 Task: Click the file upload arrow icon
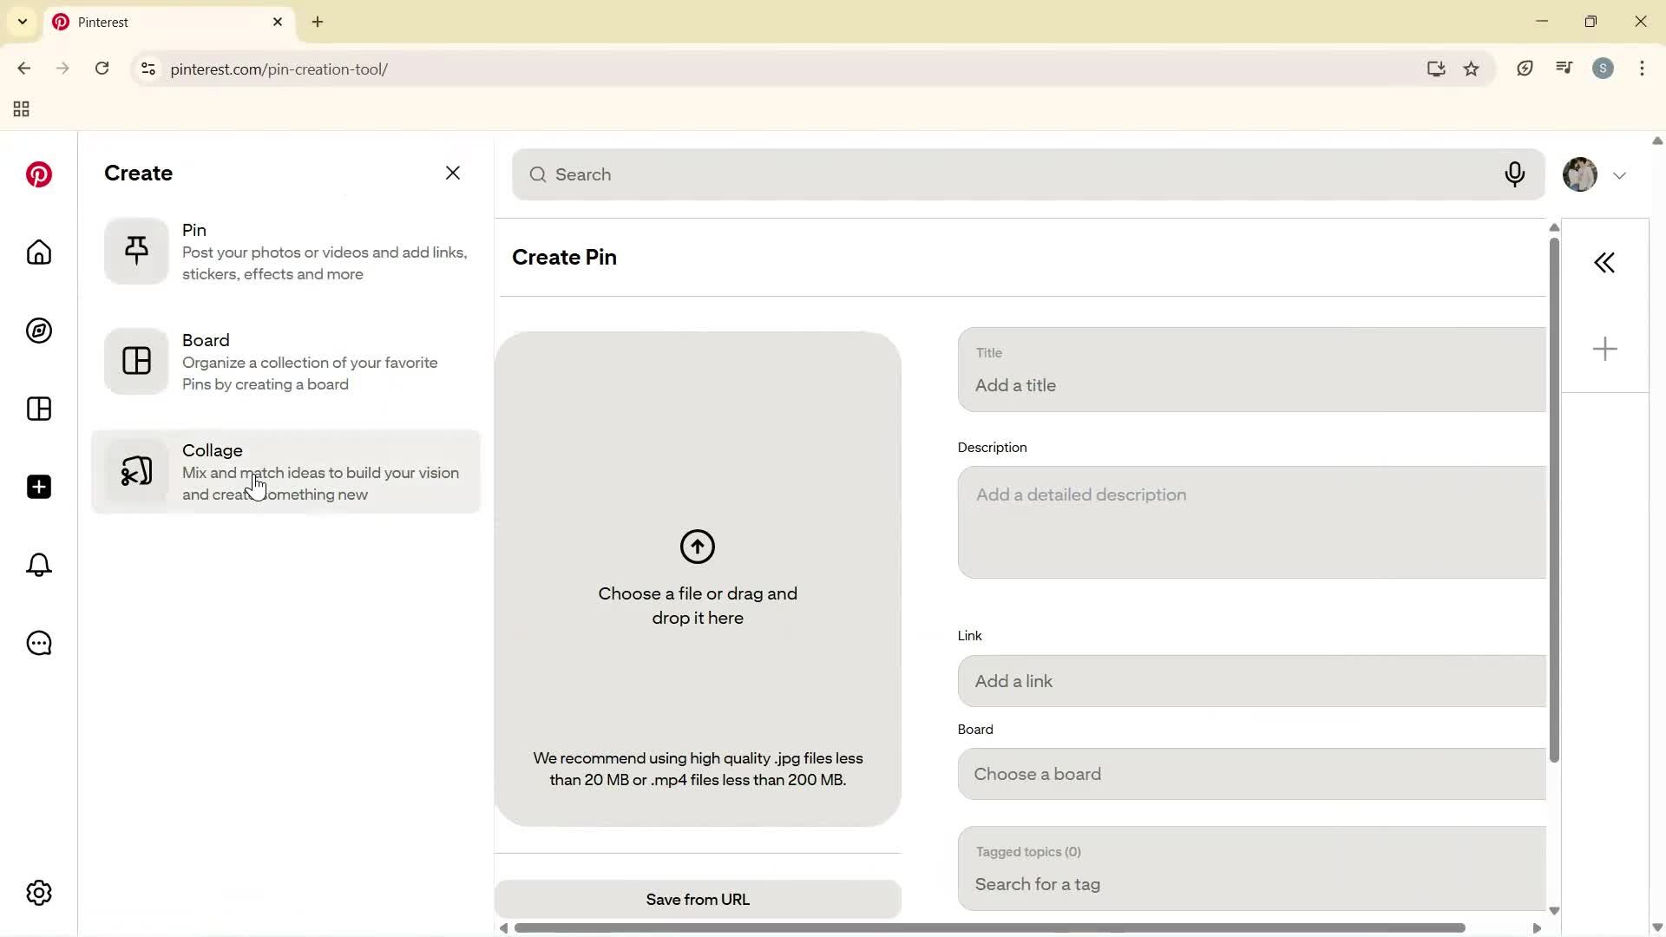tap(698, 547)
